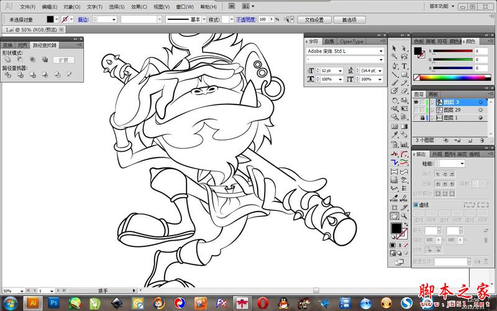Open the 12 pt font size dropdown
The image size is (497, 311).
[x=340, y=71]
